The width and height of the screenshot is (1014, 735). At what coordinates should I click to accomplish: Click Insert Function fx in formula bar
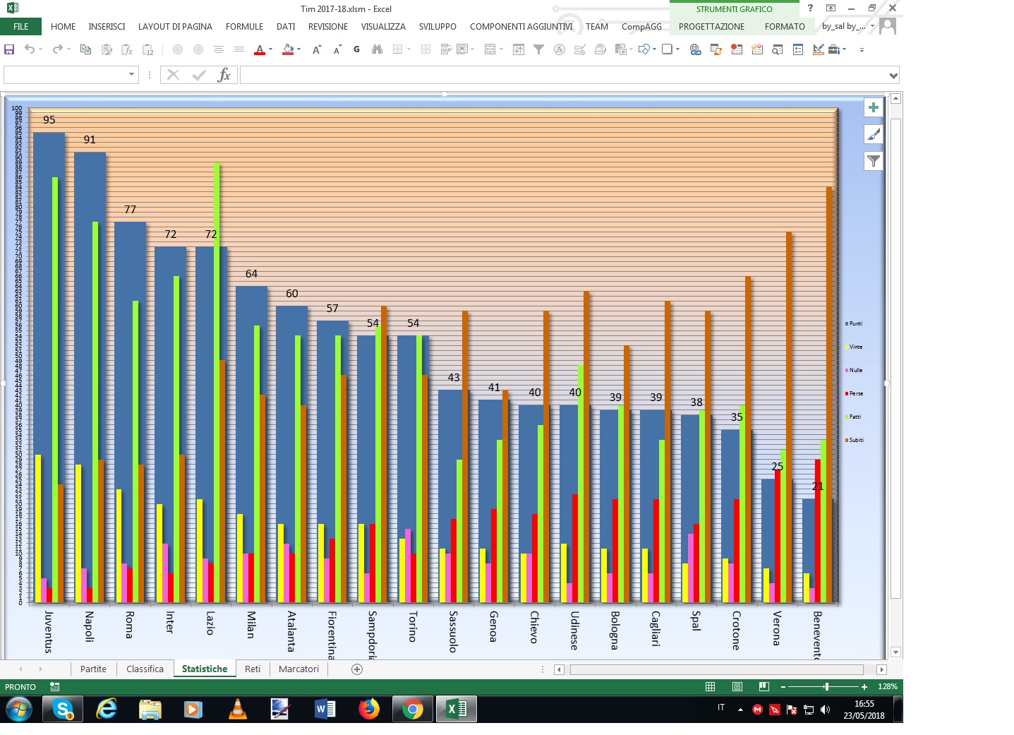pos(224,75)
